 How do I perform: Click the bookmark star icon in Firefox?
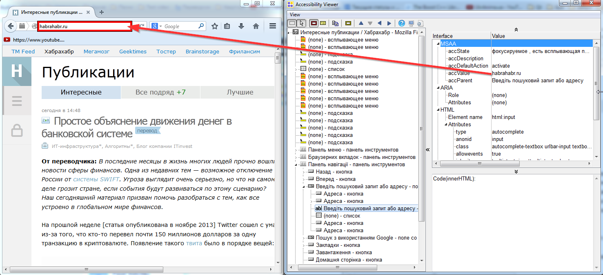coord(215,26)
